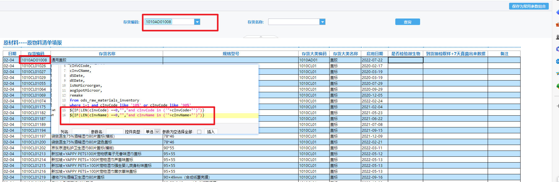Click inventory code 1010CL01197
The image size is (559, 182).
click(36, 136)
